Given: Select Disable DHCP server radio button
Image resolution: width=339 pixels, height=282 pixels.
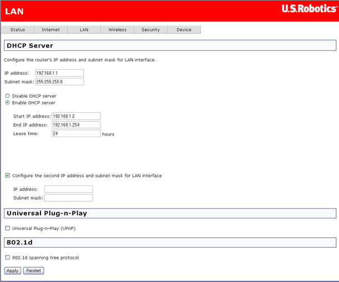Looking at the screenshot, I should coord(8,96).
